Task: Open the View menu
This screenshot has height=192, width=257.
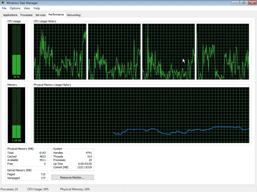Action: click(x=27, y=8)
